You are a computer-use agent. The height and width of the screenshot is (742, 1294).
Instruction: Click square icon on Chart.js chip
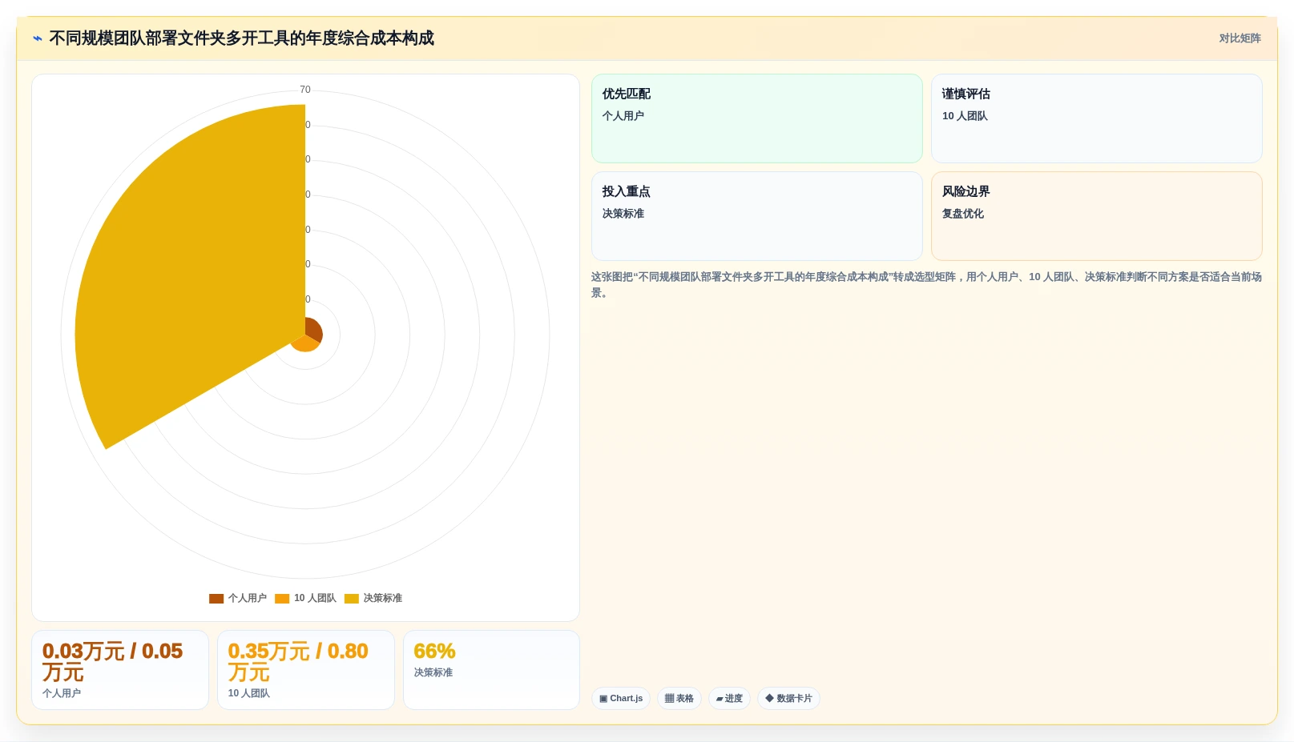point(603,699)
